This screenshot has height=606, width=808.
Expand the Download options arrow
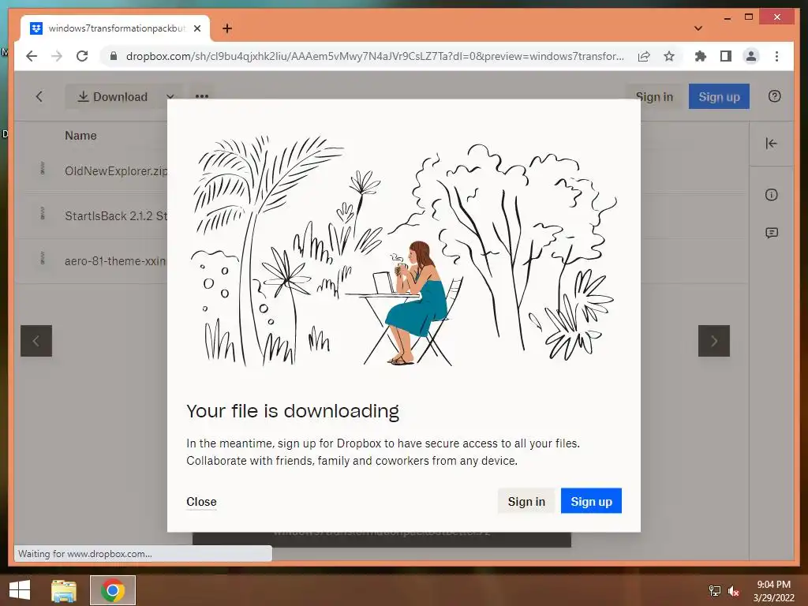[170, 96]
